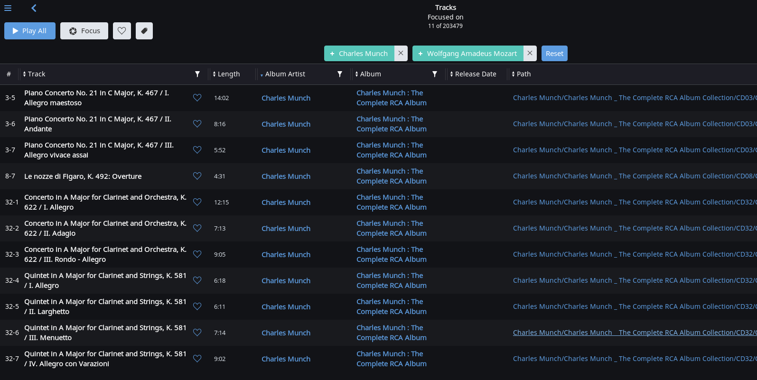Sort by the Album column header
Viewport: 757px width, 380px height.
[x=368, y=74]
